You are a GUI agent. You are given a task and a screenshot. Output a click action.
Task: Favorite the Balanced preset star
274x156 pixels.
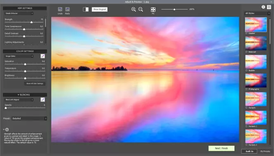click(x=246, y=52)
